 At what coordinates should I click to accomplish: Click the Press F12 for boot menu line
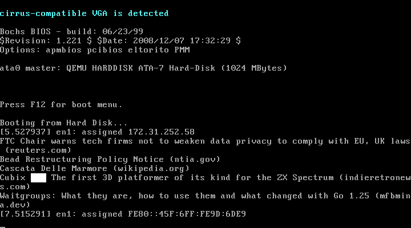click(x=61, y=105)
